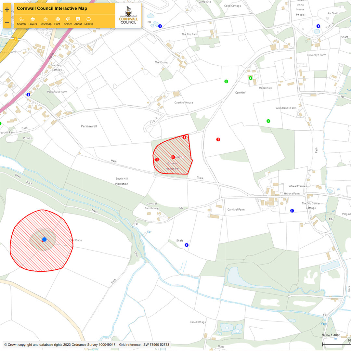Open the Layers panel
The width and height of the screenshot is (351, 351).
(32, 21)
